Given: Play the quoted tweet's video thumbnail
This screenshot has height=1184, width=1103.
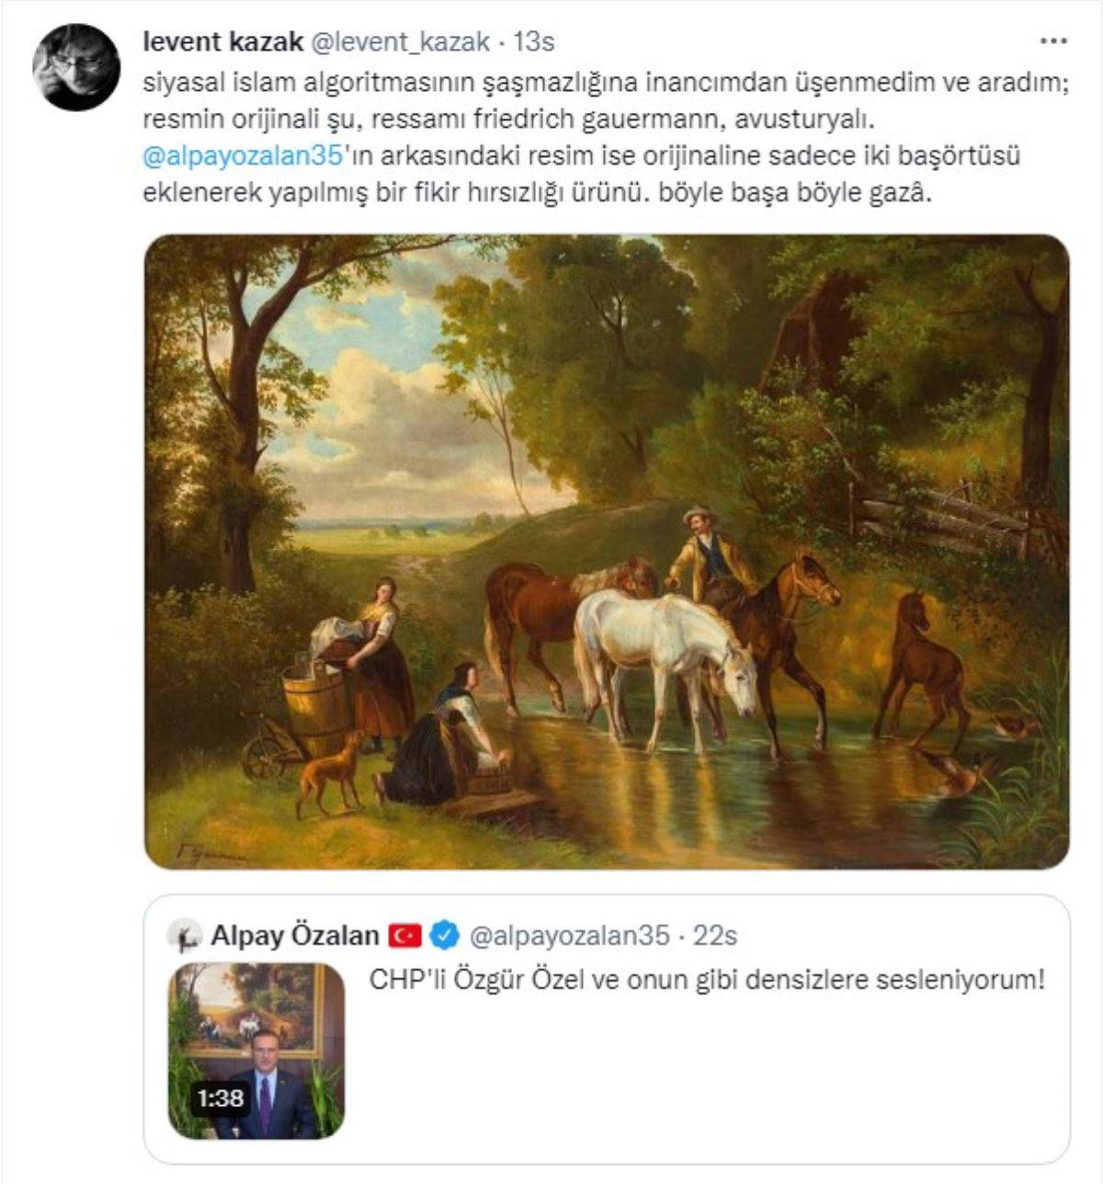Looking at the screenshot, I should (x=256, y=1051).
